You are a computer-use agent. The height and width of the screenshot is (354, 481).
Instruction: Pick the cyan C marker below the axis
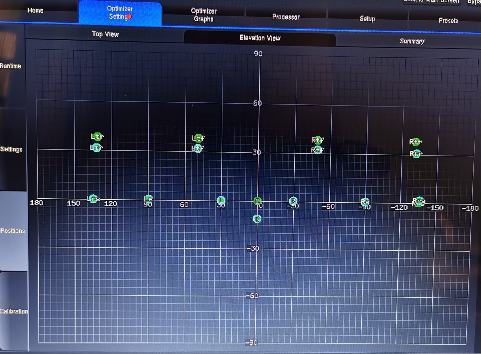pos(257,219)
